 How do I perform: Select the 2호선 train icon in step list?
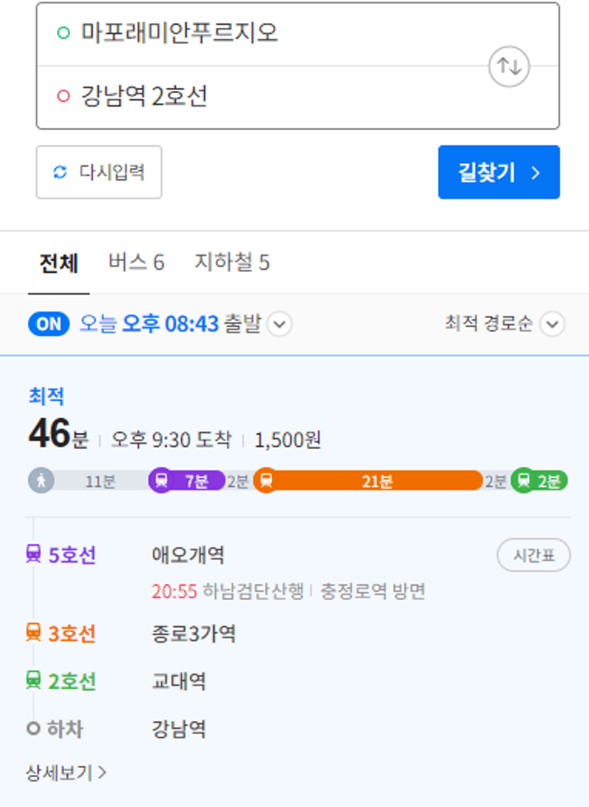click(33, 680)
